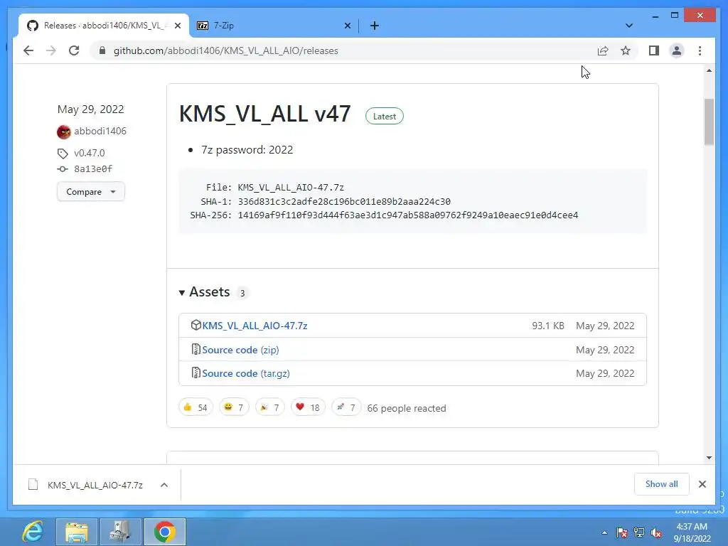Go back to the previous page
Image resolution: width=728 pixels, height=546 pixels.
(x=28, y=50)
